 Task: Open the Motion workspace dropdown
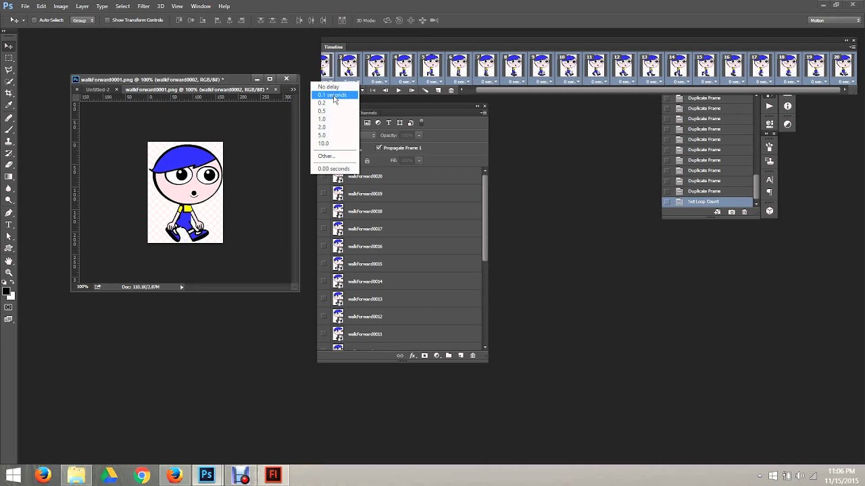834,20
